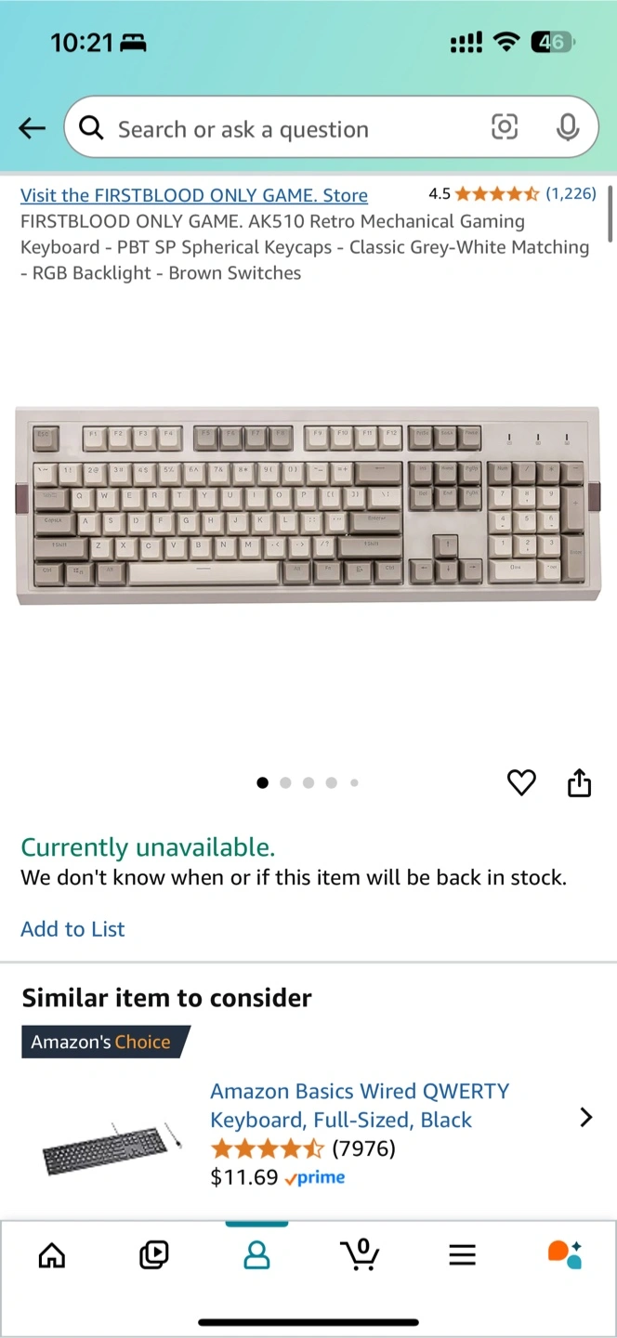Open the hamburger menu tab
This screenshot has width=617, height=1338.
pos(462,1255)
